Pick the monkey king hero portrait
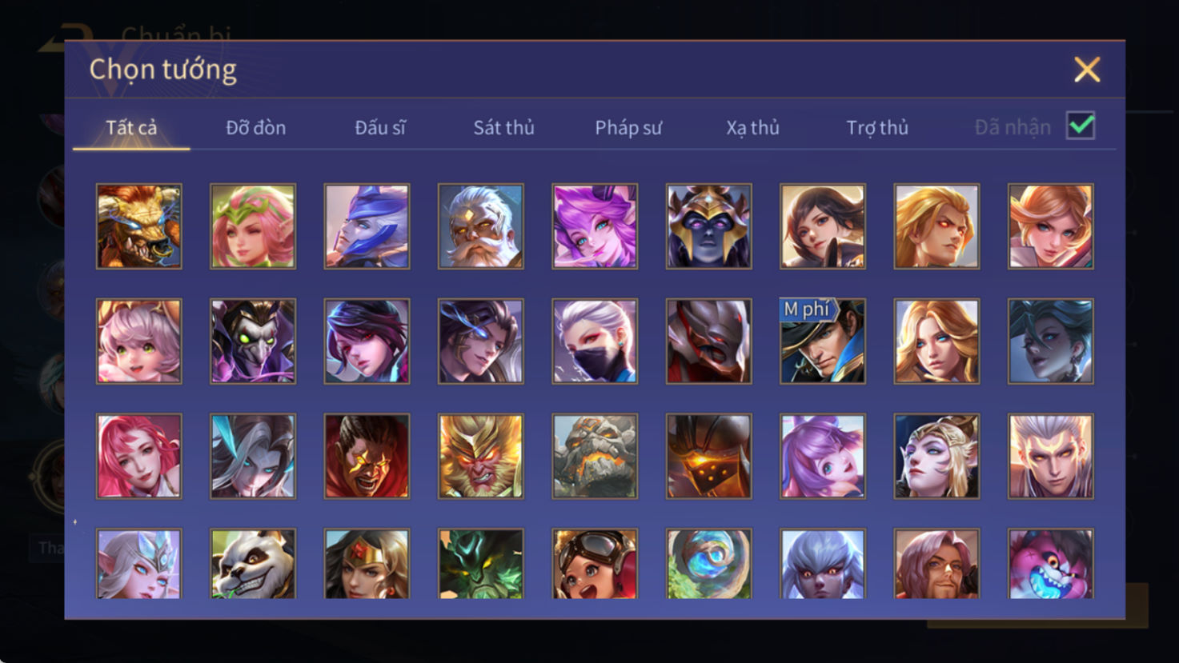The height and width of the screenshot is (663, 1179). point(481,457)
